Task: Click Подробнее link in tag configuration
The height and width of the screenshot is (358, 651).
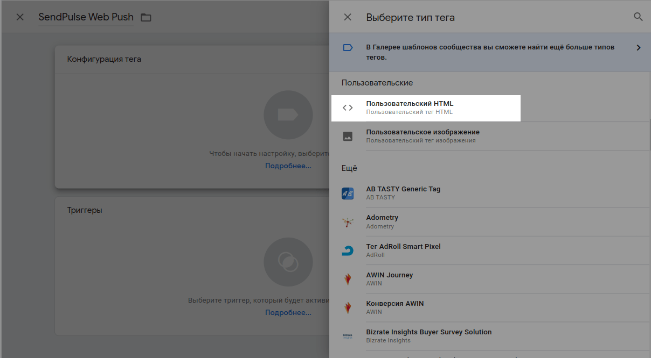Action: tap(288, 166)
